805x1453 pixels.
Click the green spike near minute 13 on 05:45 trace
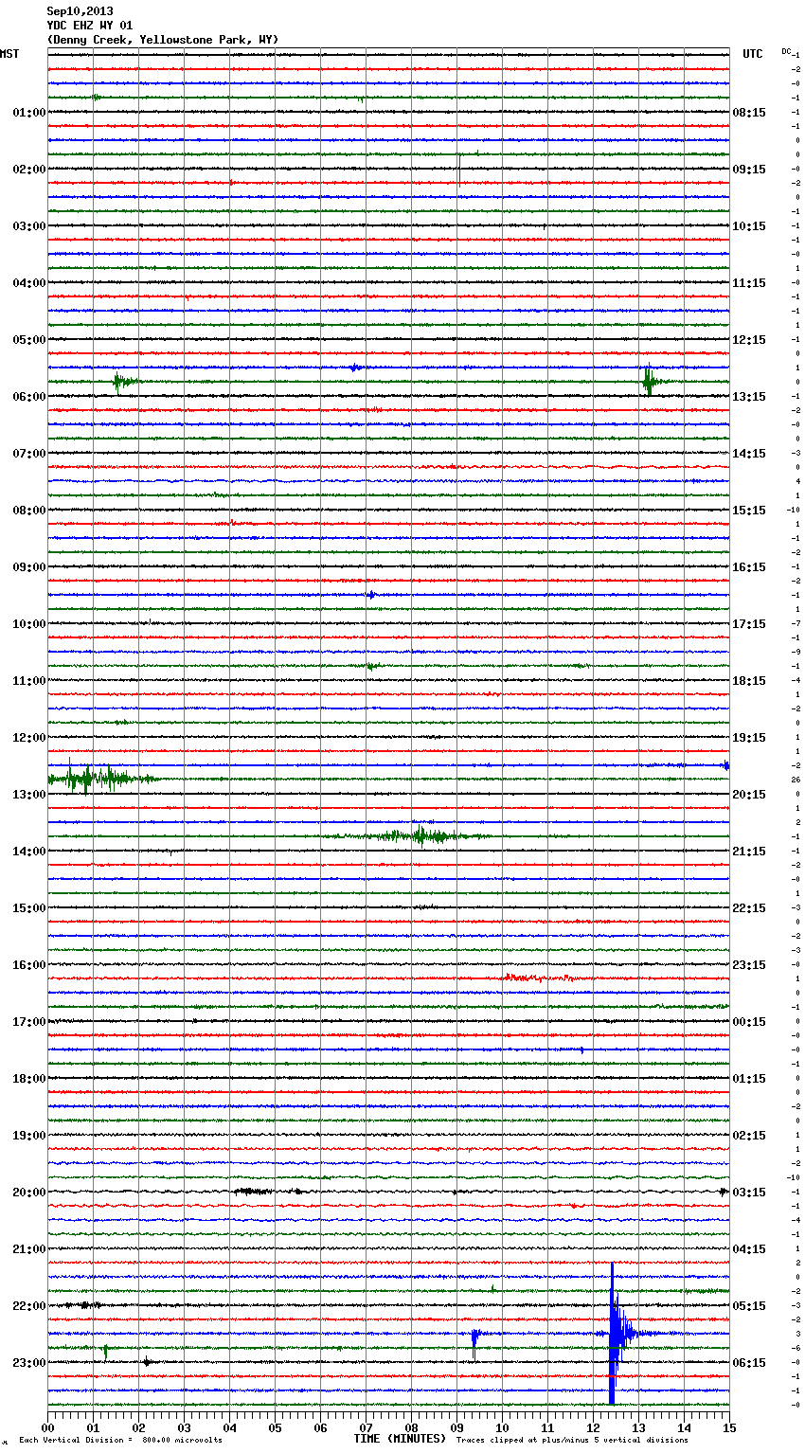pyautogui.click(x=649, y=382)
